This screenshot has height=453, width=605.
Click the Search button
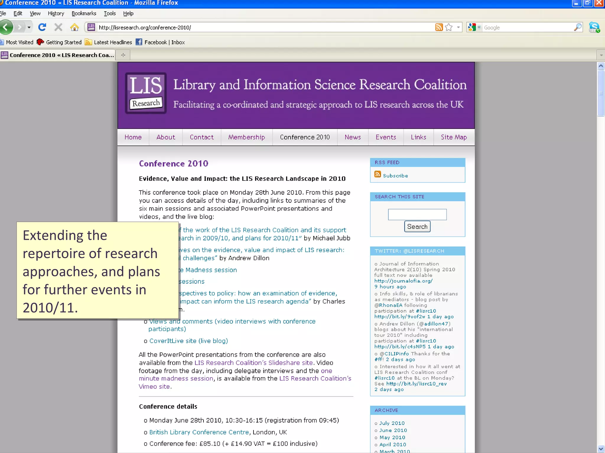click(x=417, y=226)
